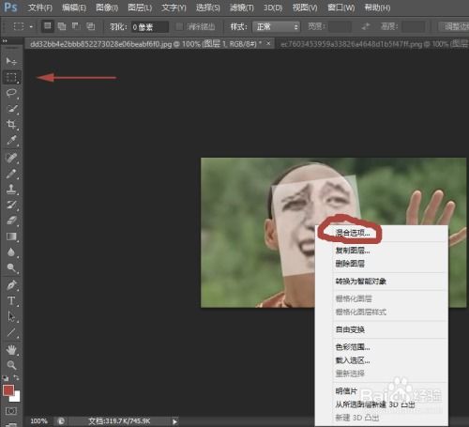The image size is (469, 427).
Task: Open the 选择(S) menu
Action: coord(207,8)
